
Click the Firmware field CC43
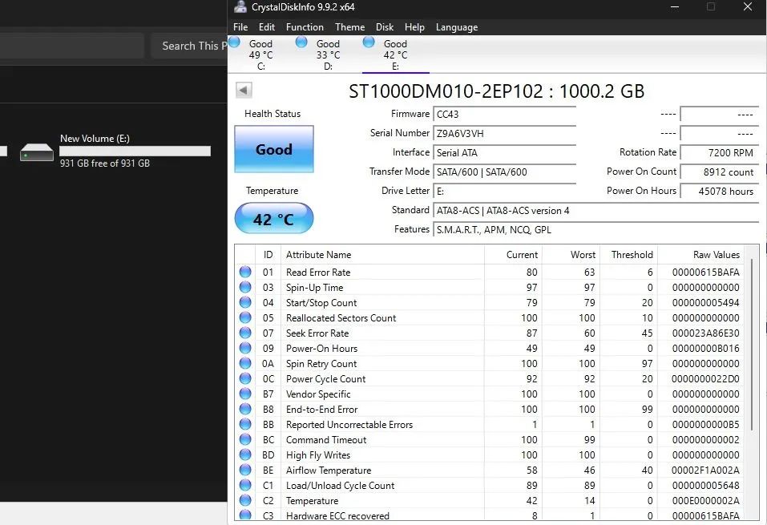point(504,115)
